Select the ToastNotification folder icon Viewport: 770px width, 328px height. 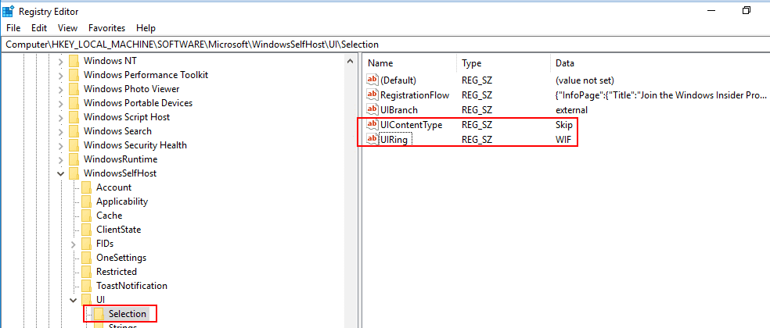[x=86, y=286]
